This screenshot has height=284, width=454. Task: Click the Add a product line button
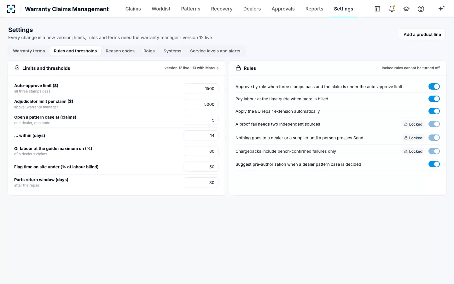click(x=422, y=34)
